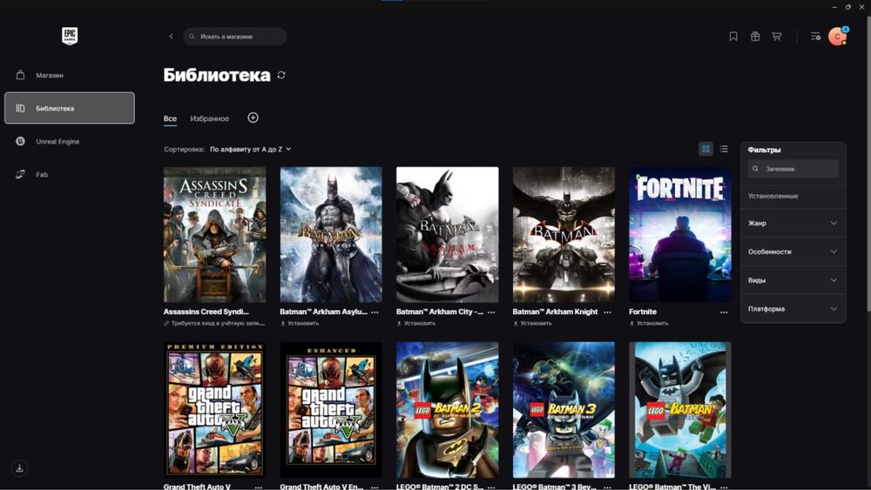Open the shopping cart icon
Screen dimensions: 871x490
click(x=777, y=36)
